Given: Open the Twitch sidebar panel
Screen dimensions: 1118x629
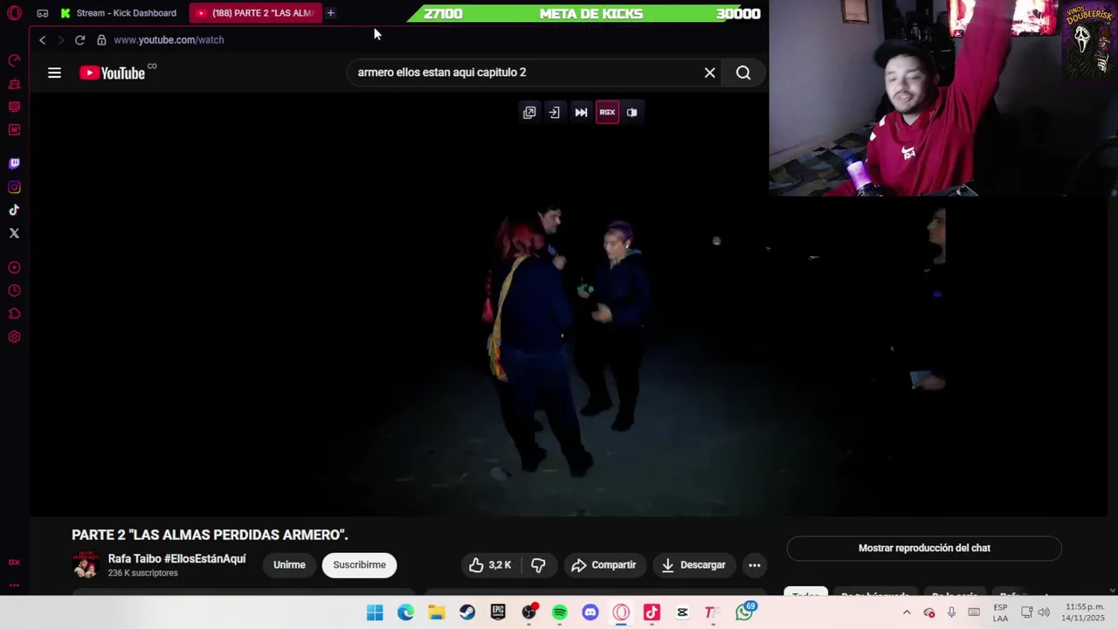Looking at the screenshot, I should point(14,163).
